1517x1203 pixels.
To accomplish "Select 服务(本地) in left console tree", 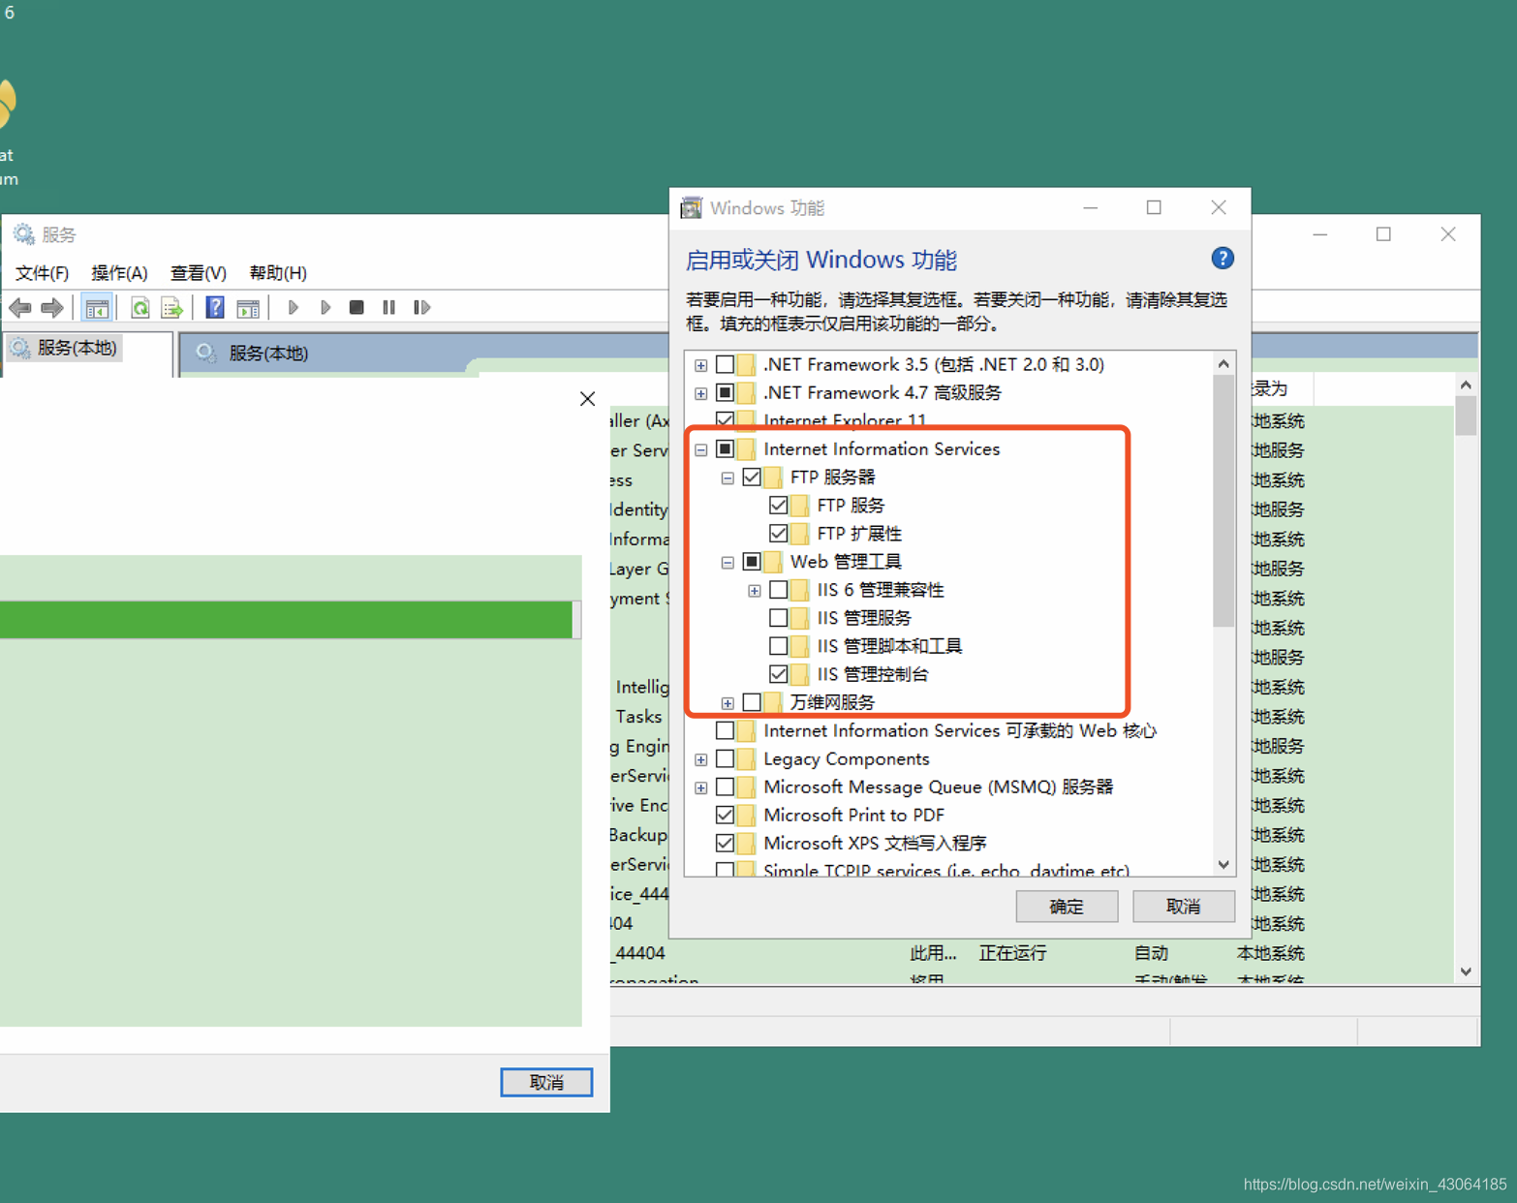I will pos(77,348).
